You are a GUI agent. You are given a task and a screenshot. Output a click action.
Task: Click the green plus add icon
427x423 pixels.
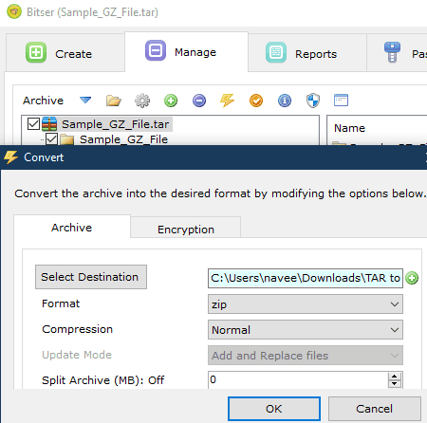click(171, 101)
